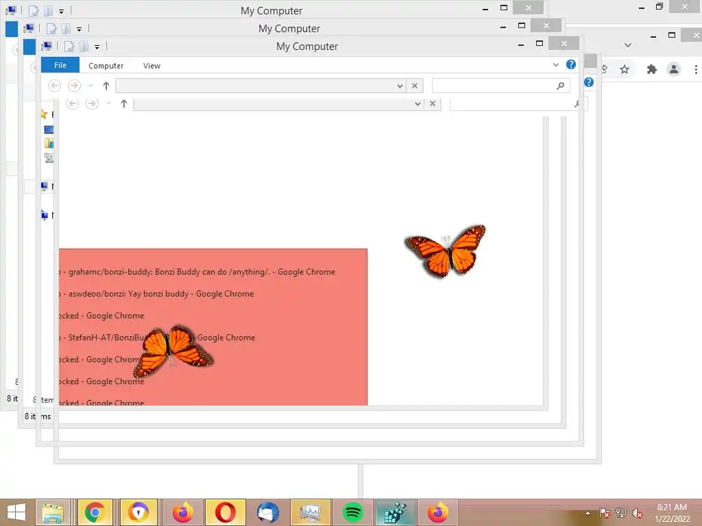Image resolution: width=702 pixels, height=526 pixels.
Task: Click Forward arrow below the Computer tab
Action: click(x=74, y=86)
